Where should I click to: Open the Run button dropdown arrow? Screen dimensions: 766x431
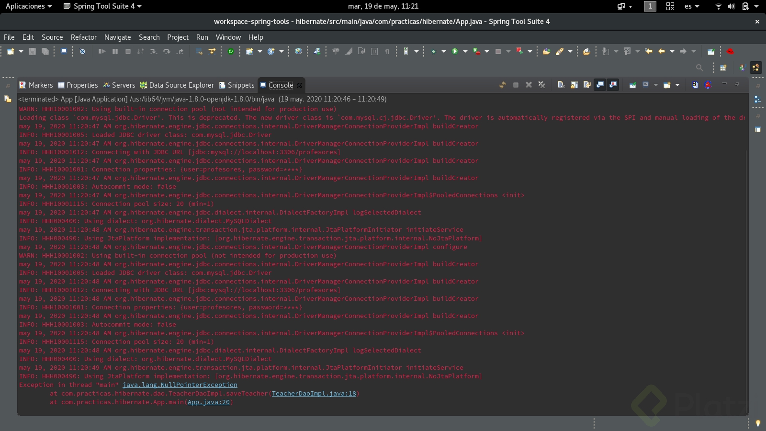465,51
